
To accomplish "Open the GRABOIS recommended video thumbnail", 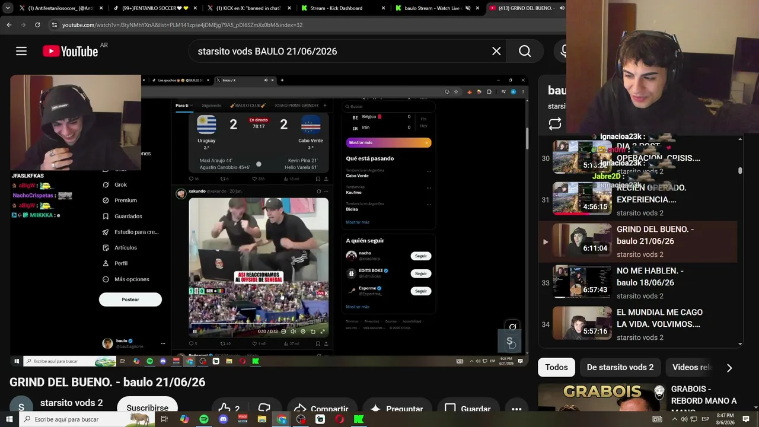I will click(x=601, y=397).
